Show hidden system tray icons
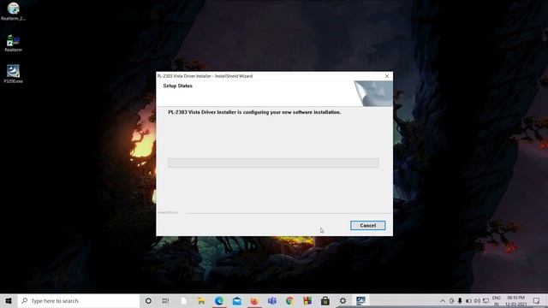This screenshot has width=548, height=308. (443, 300)
